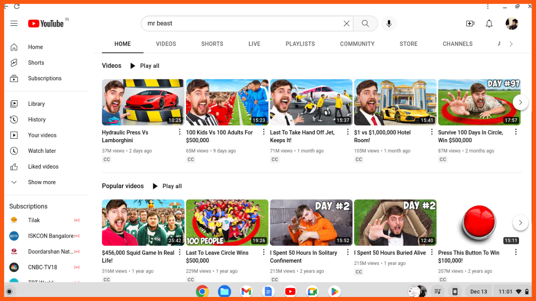Click the voice search microphone icon
536x301 pixels.
(x=389, y=24)
